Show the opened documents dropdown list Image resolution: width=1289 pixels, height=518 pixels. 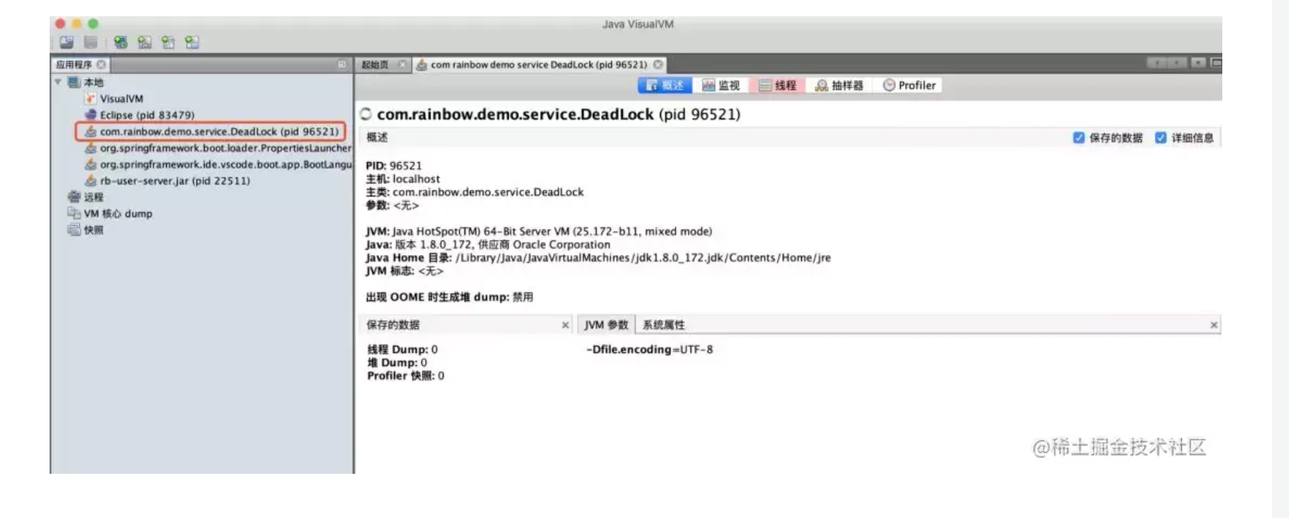coord(1198,63)
